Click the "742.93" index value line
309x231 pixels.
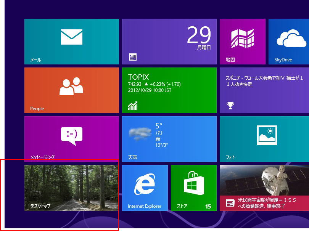(x=154, y=84)
